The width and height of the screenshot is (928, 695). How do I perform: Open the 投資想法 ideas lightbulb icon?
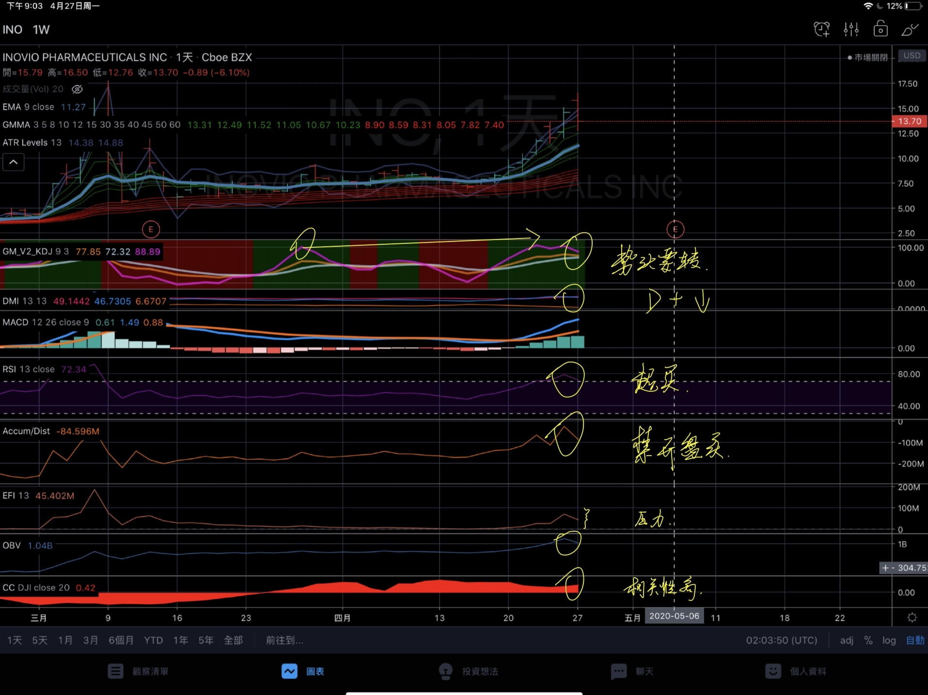tap(445, 671)
